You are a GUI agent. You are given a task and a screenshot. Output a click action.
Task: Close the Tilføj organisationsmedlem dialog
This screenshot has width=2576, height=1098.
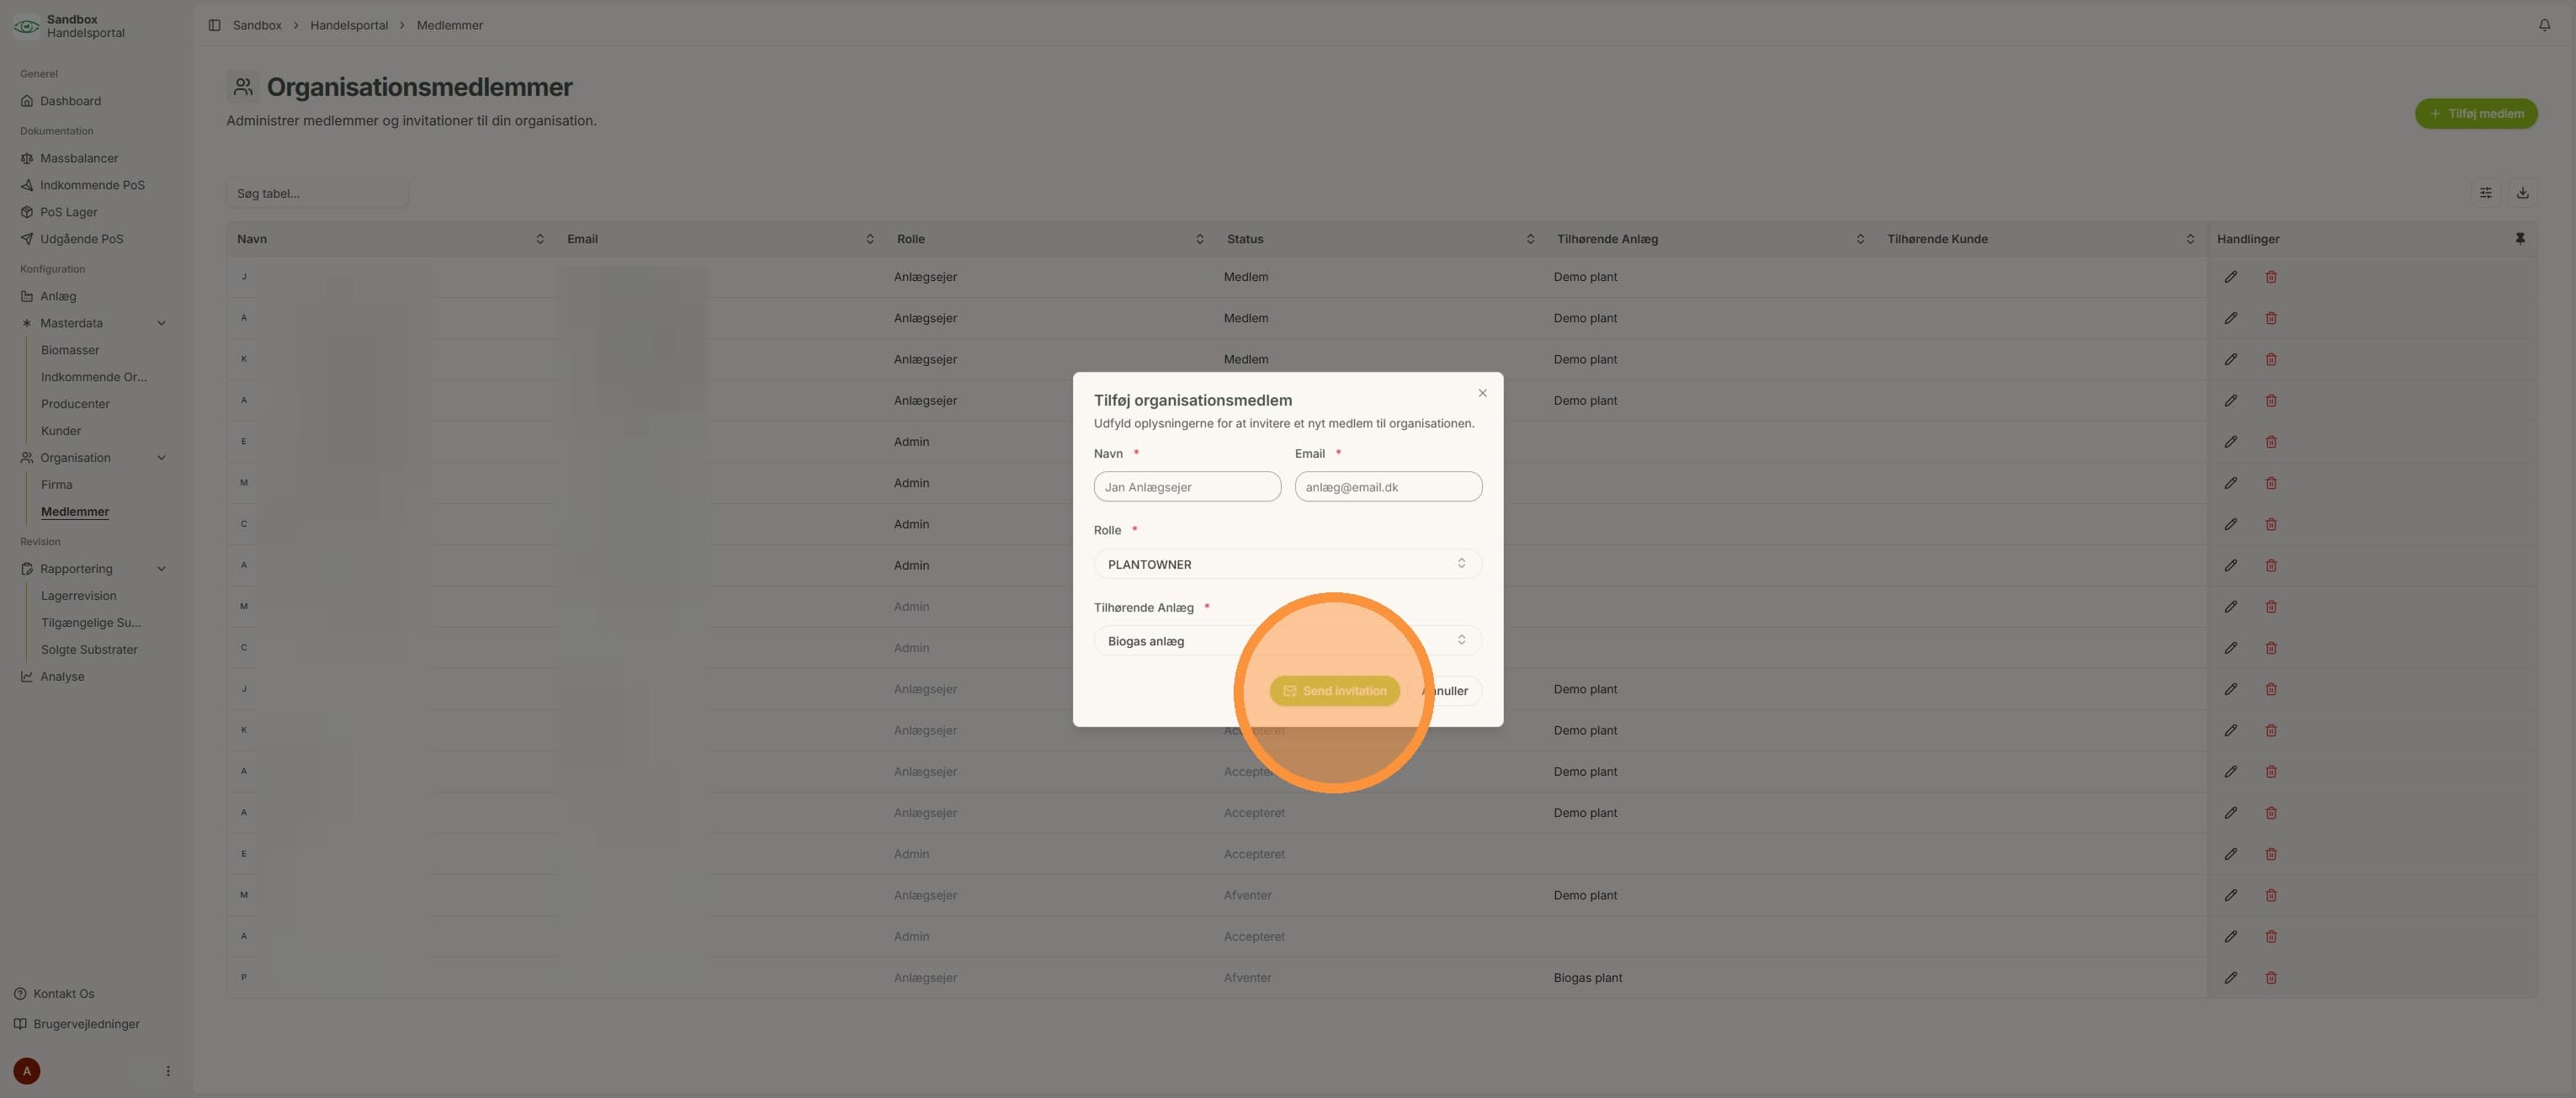[x=1483, y=393]
